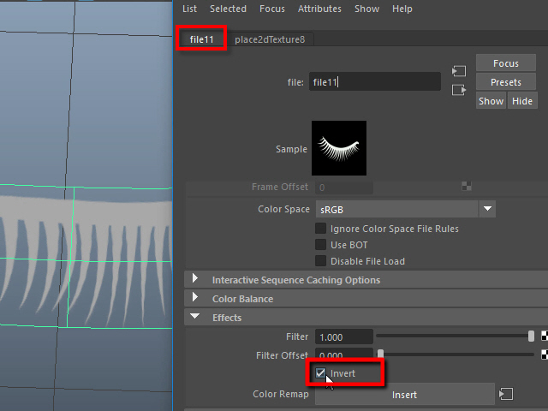548x411 pixels.
Task: Collapse the Effects section
Action: pos(195,318)
